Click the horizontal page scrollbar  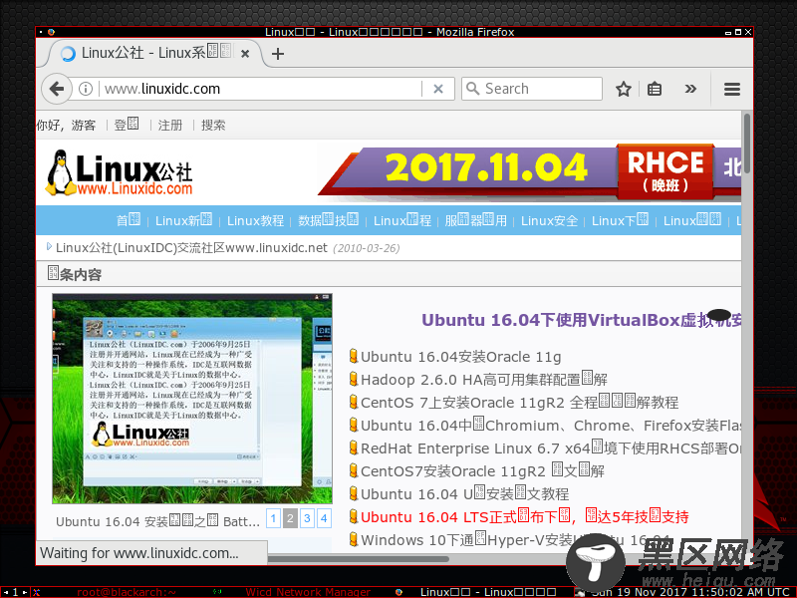click(x=358, y=559)
